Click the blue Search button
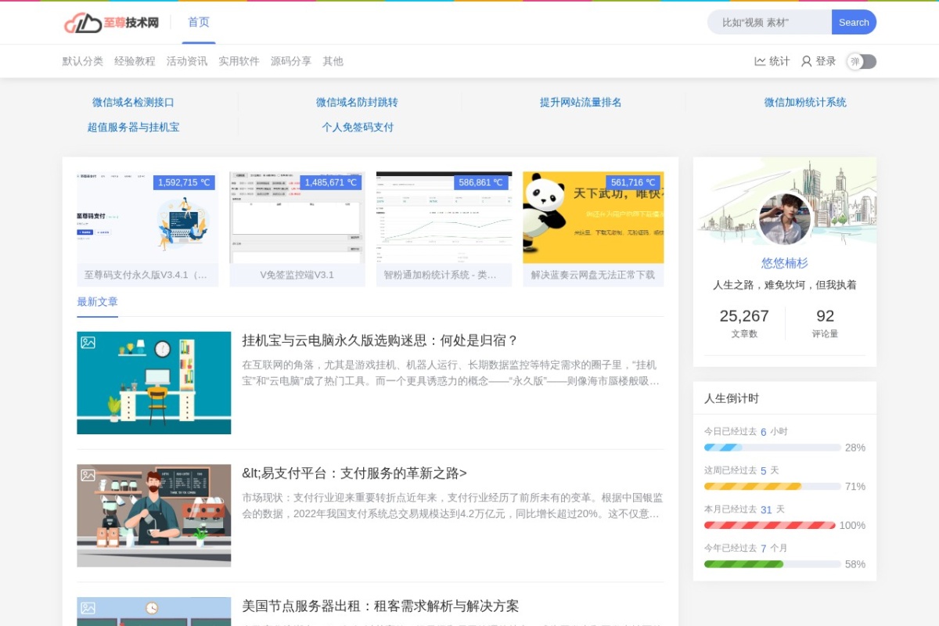Viewport: 939px width, 626px height. (854, 22)
